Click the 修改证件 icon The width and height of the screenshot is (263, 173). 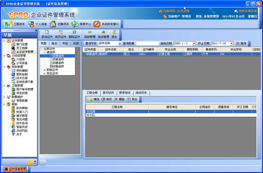tap(61, 33)
